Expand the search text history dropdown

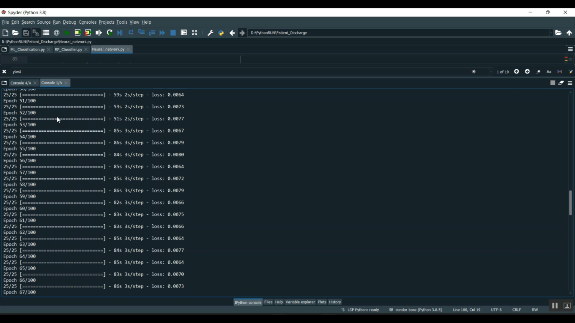(491, 72)
